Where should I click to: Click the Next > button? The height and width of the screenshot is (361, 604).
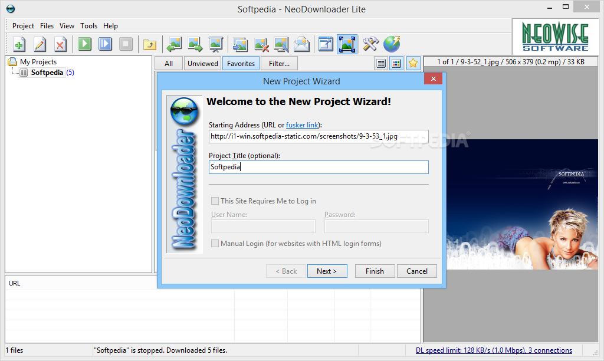tap(327, 271)
